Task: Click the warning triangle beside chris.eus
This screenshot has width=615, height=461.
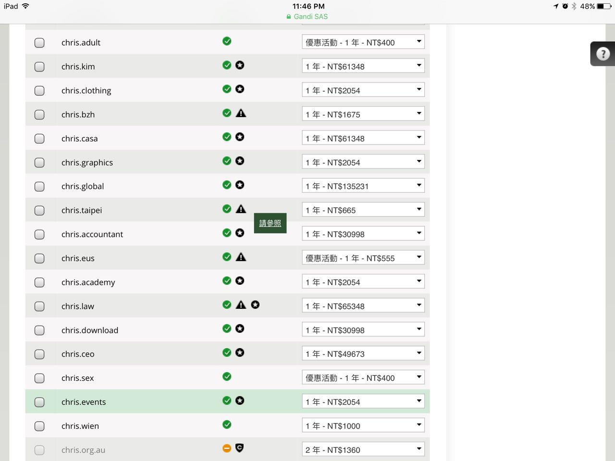Action: [x=241, y=257]
